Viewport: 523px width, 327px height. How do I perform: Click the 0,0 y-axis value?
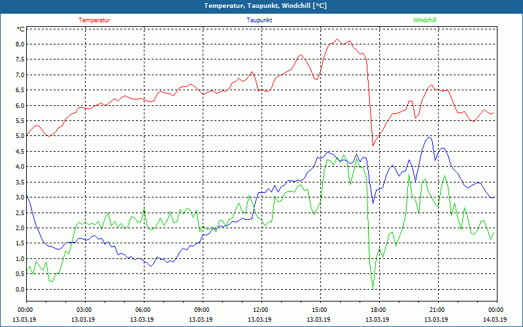point(20,289)
